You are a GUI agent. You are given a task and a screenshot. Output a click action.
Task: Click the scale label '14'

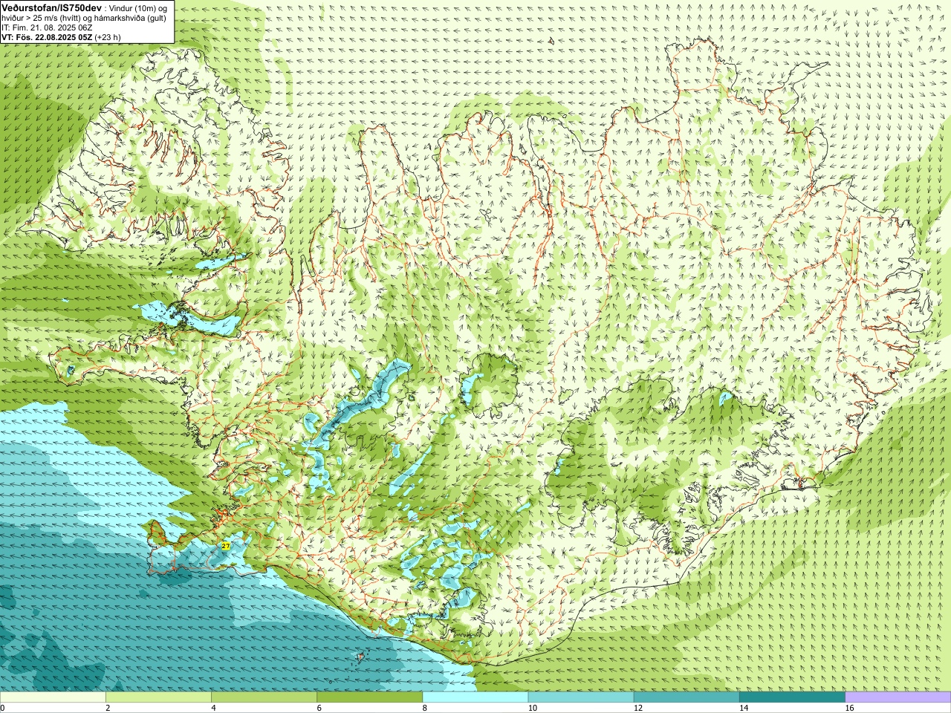[744, 708]
